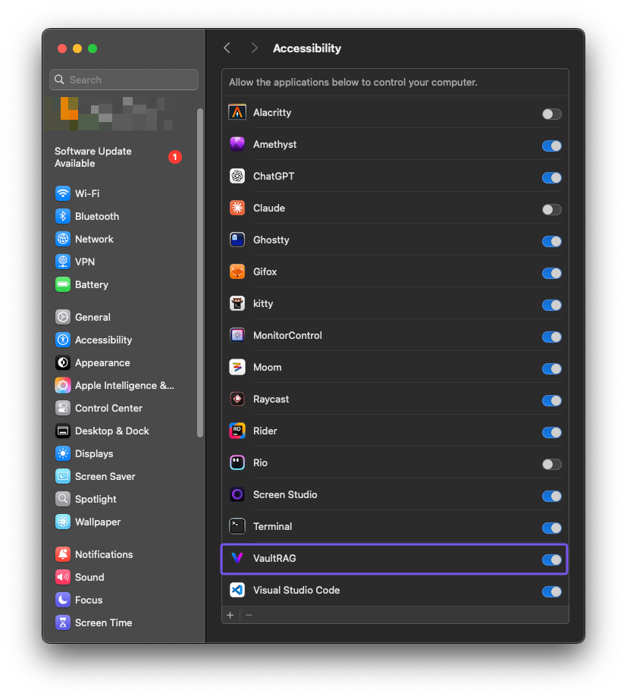Click the Focus moon icon

click(63, 600)
